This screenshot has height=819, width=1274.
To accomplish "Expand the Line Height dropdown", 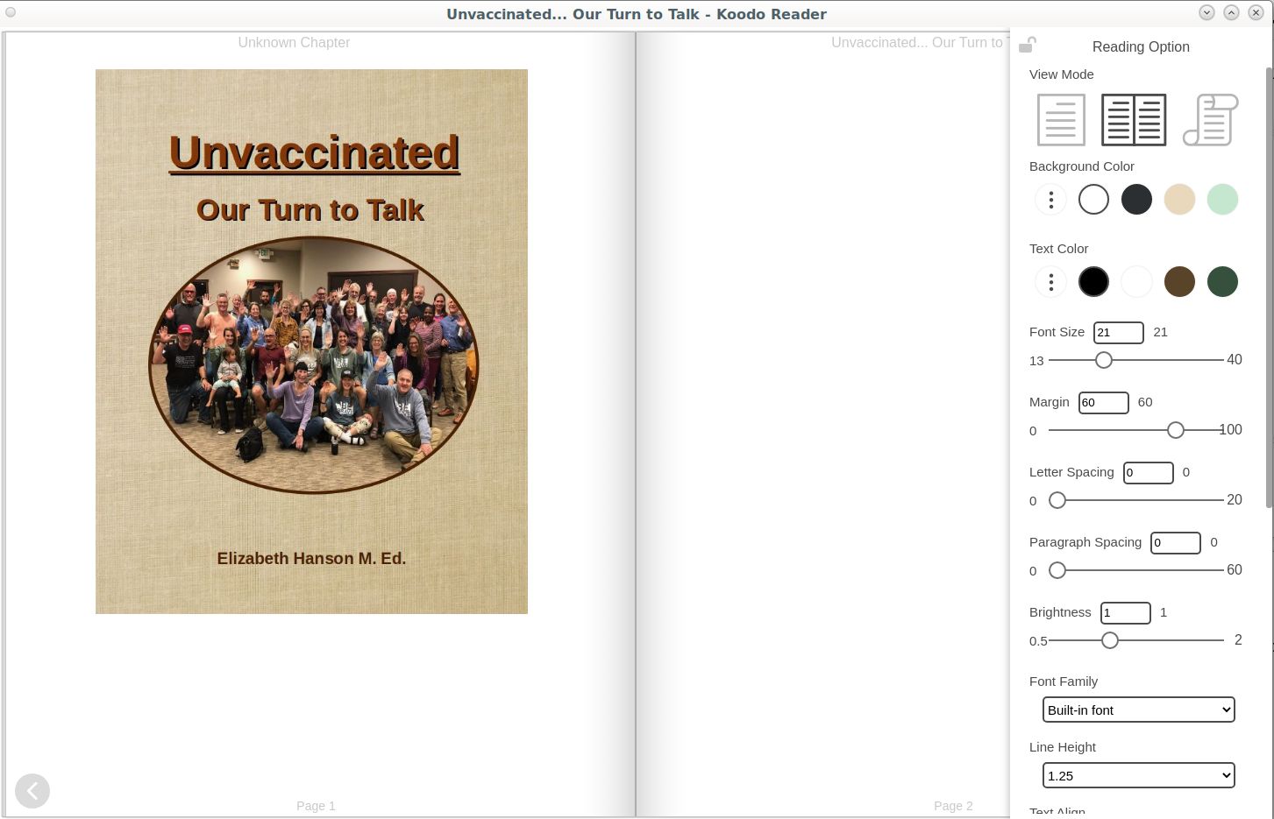I will coord(1138,775).
